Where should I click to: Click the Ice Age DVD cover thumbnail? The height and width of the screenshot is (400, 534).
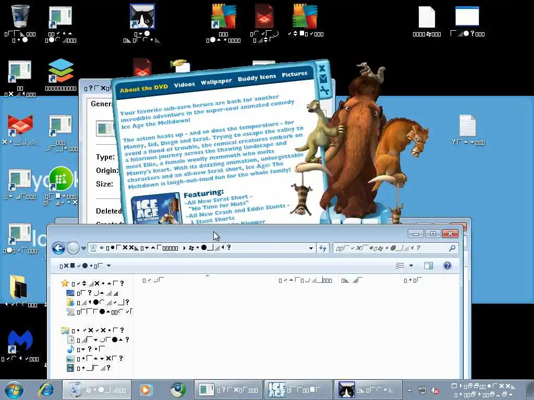click(x=156, y=209)
